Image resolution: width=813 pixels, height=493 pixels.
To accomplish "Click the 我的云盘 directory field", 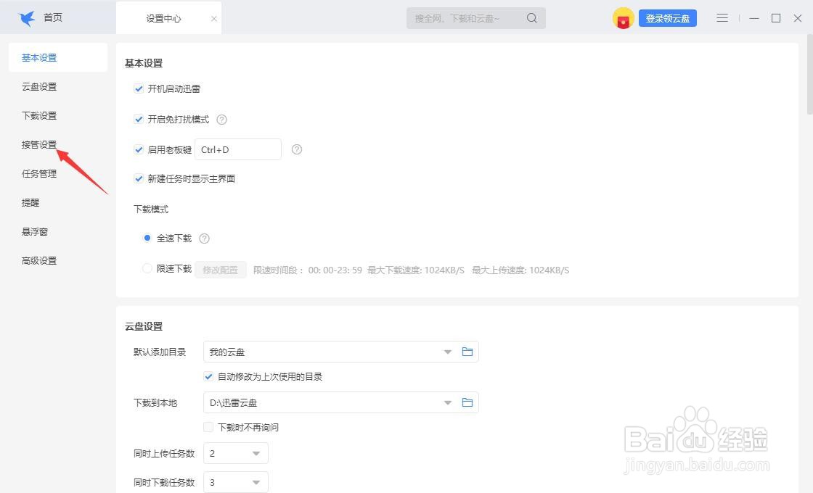I will [x=341, y=352].
